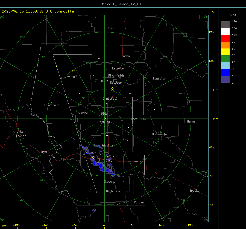Click the Sundre town label
The image size is (246, 229).
(x=83, y=113)
